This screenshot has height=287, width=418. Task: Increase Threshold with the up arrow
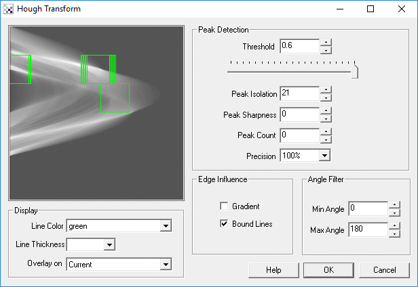tap(326, 43)
